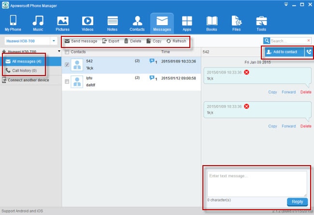Click failed-send red icon on second message
The width and height of the screenshot is (314, 215).
tap(246, 107)
